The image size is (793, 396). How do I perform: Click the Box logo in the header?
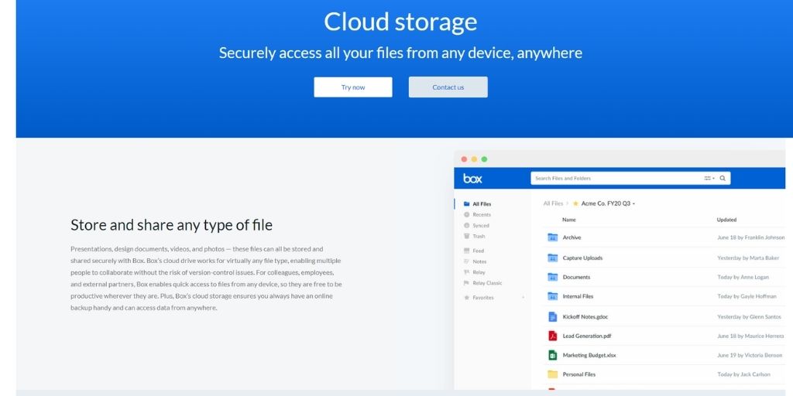(x=472, y=179)
